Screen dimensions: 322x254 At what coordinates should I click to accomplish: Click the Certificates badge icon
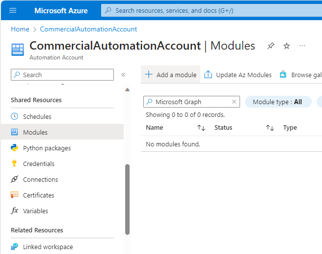pyautogui.click(x=14, y=195)
